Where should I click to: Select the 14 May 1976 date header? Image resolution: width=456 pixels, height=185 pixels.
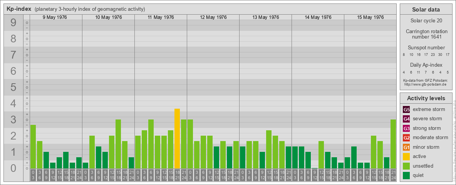click(x=318, y=17)
